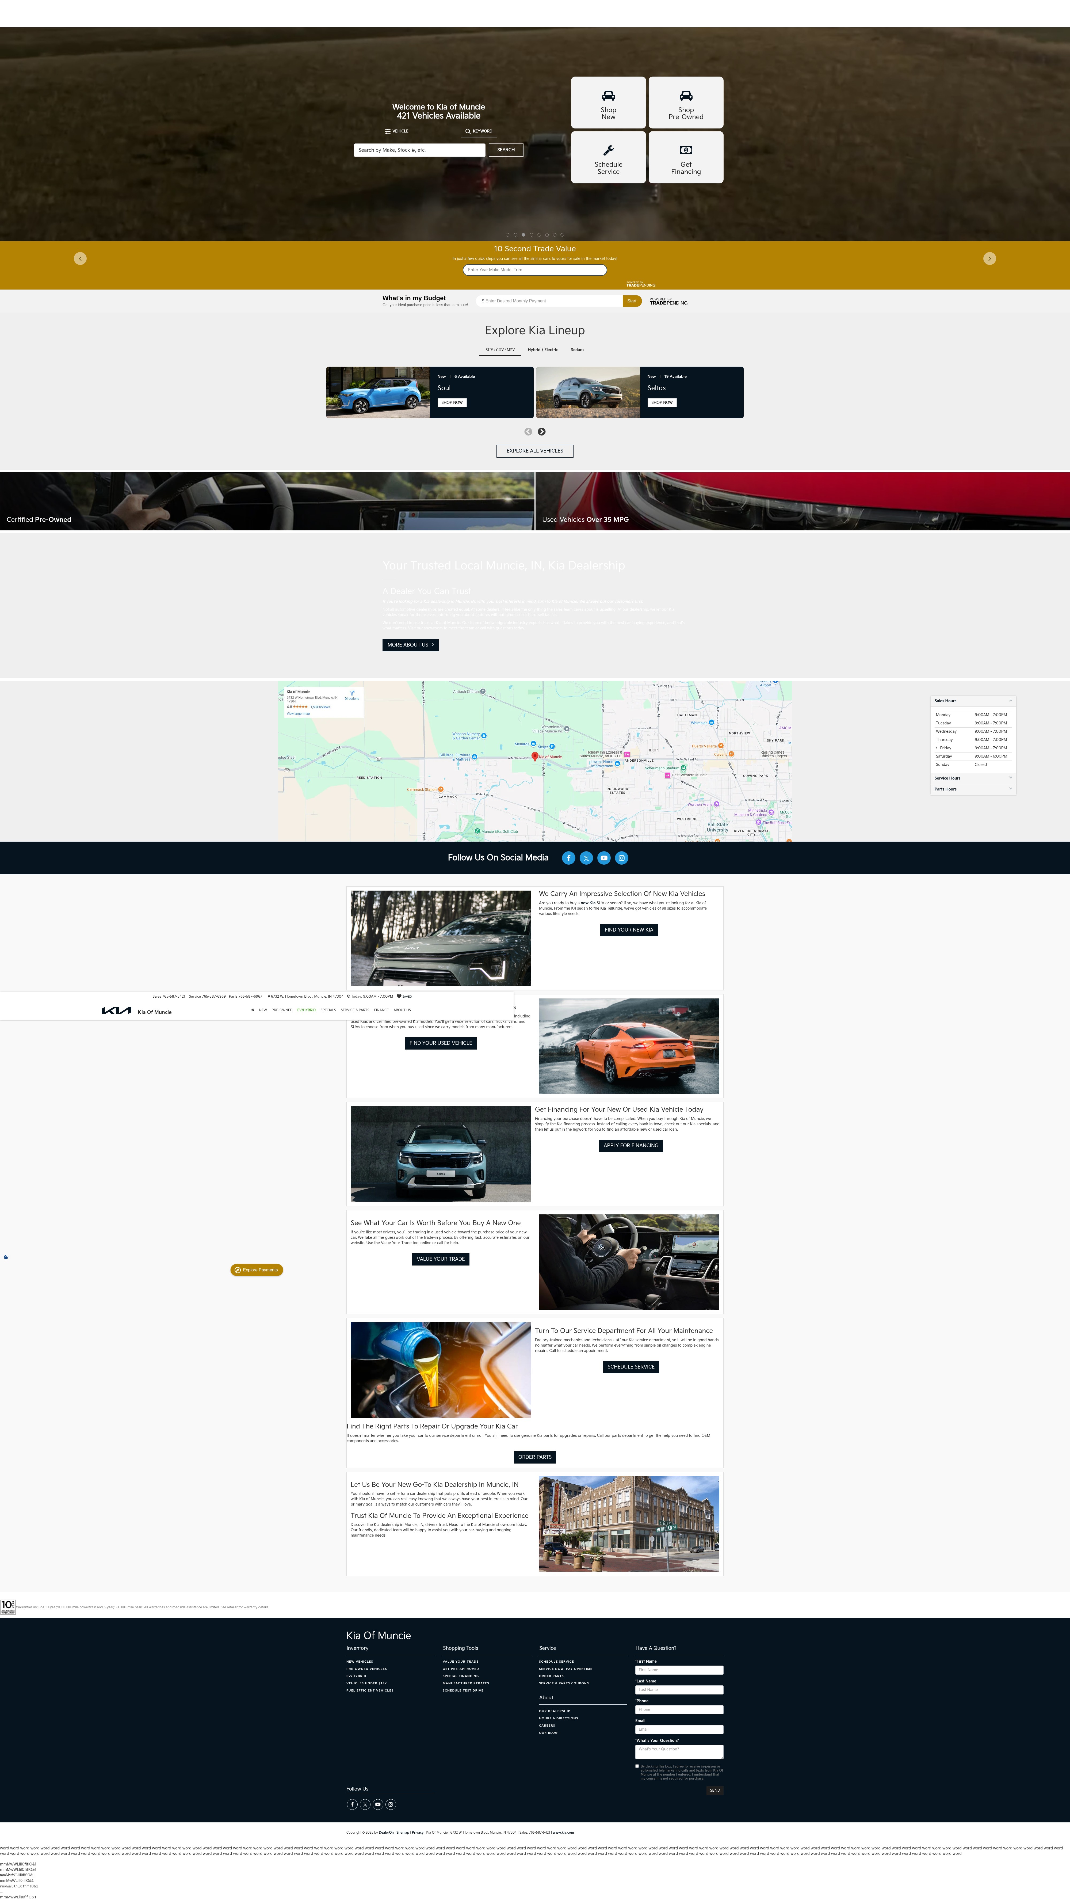Viewport: 1070px width, 1900px height.
Task: Switch to VEHICLE search mode
Action: 397,131
